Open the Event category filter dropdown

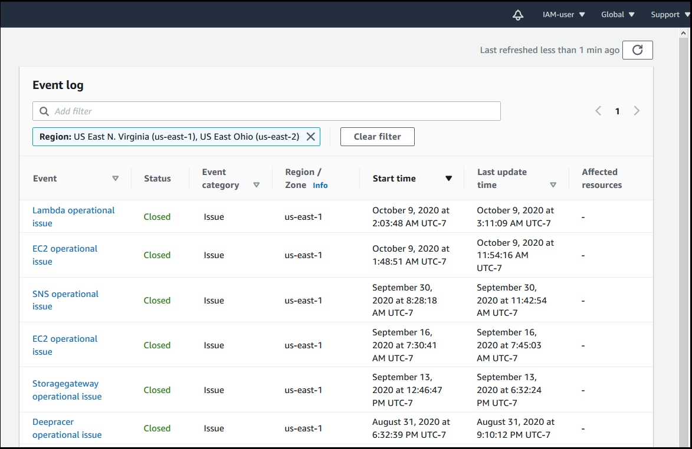257,184
